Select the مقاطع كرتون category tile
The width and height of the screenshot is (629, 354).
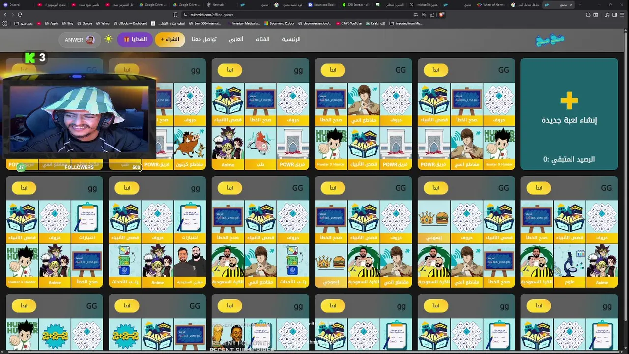[x=190, y=148]
